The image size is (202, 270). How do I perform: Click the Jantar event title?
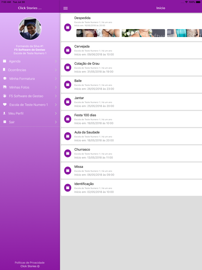[79, 98]
